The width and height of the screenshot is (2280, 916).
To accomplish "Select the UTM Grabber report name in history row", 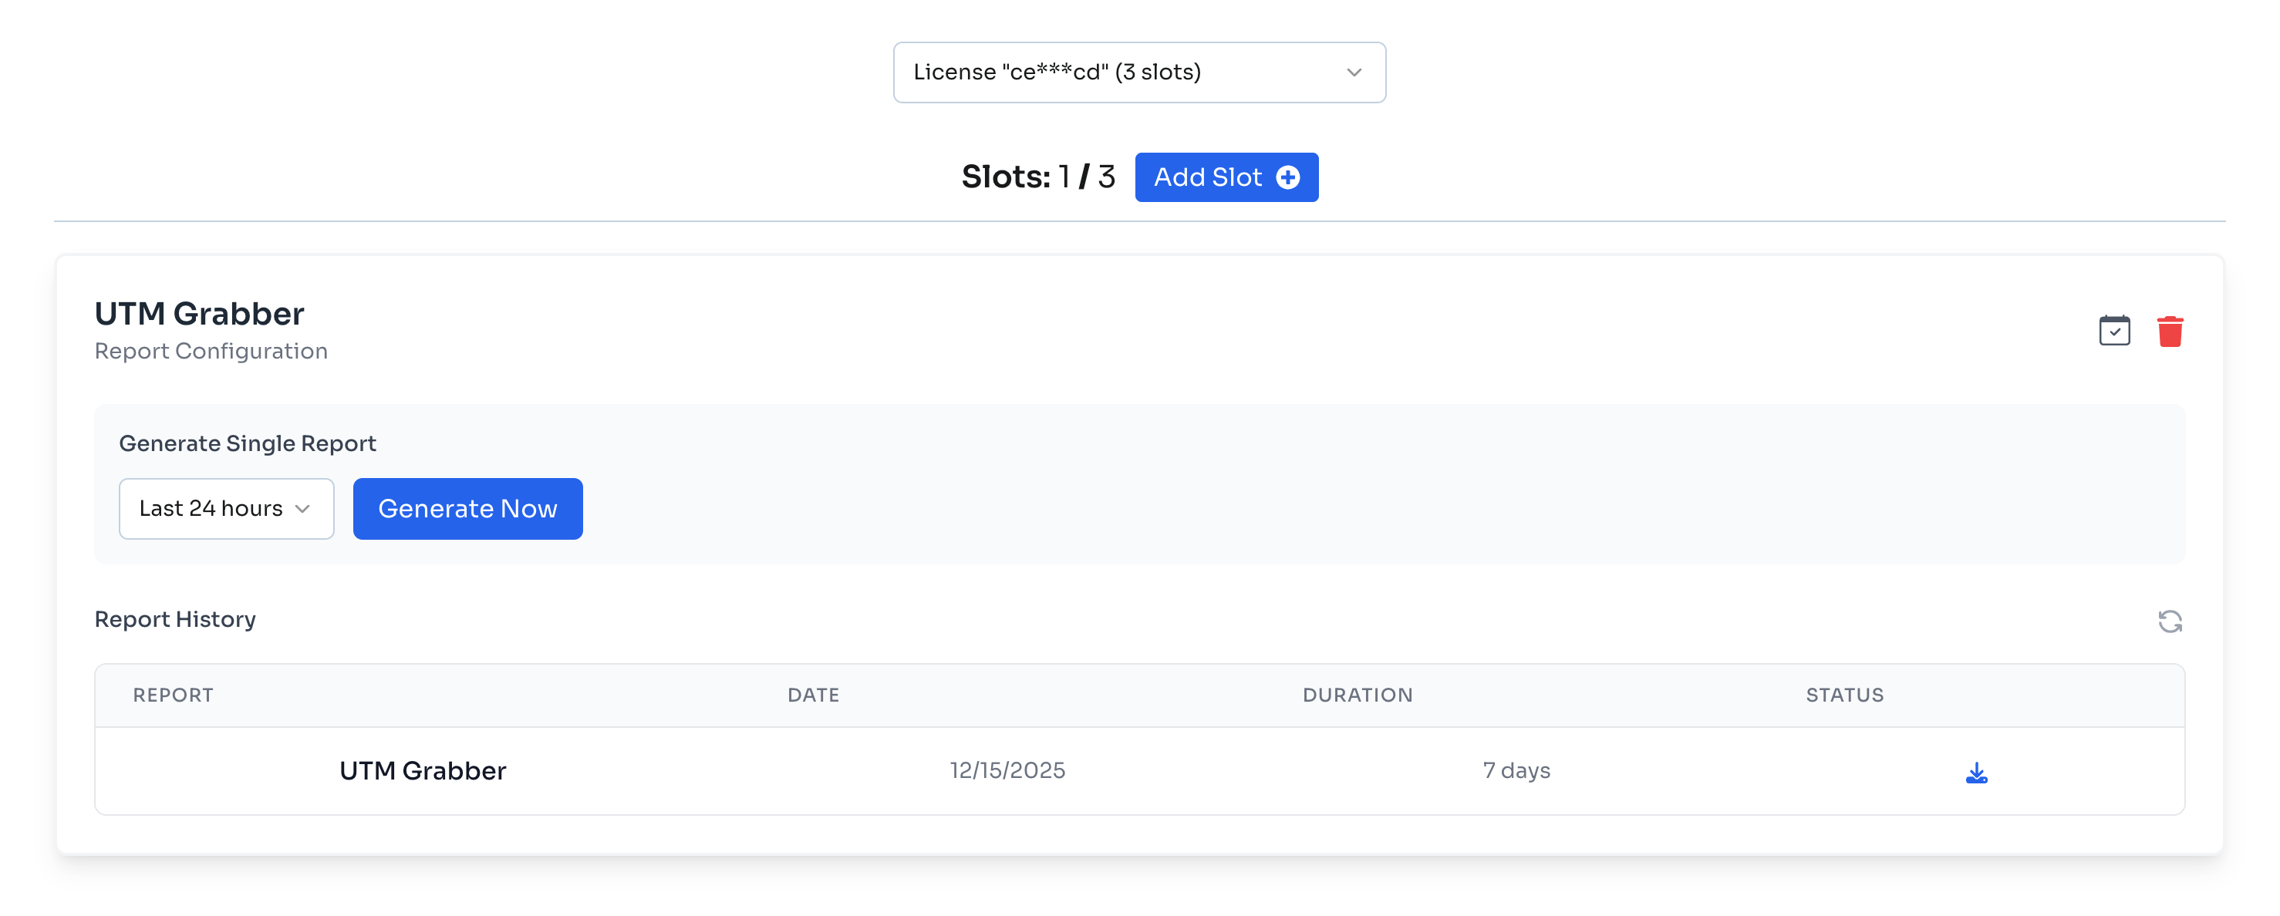I will click(422, 771).
